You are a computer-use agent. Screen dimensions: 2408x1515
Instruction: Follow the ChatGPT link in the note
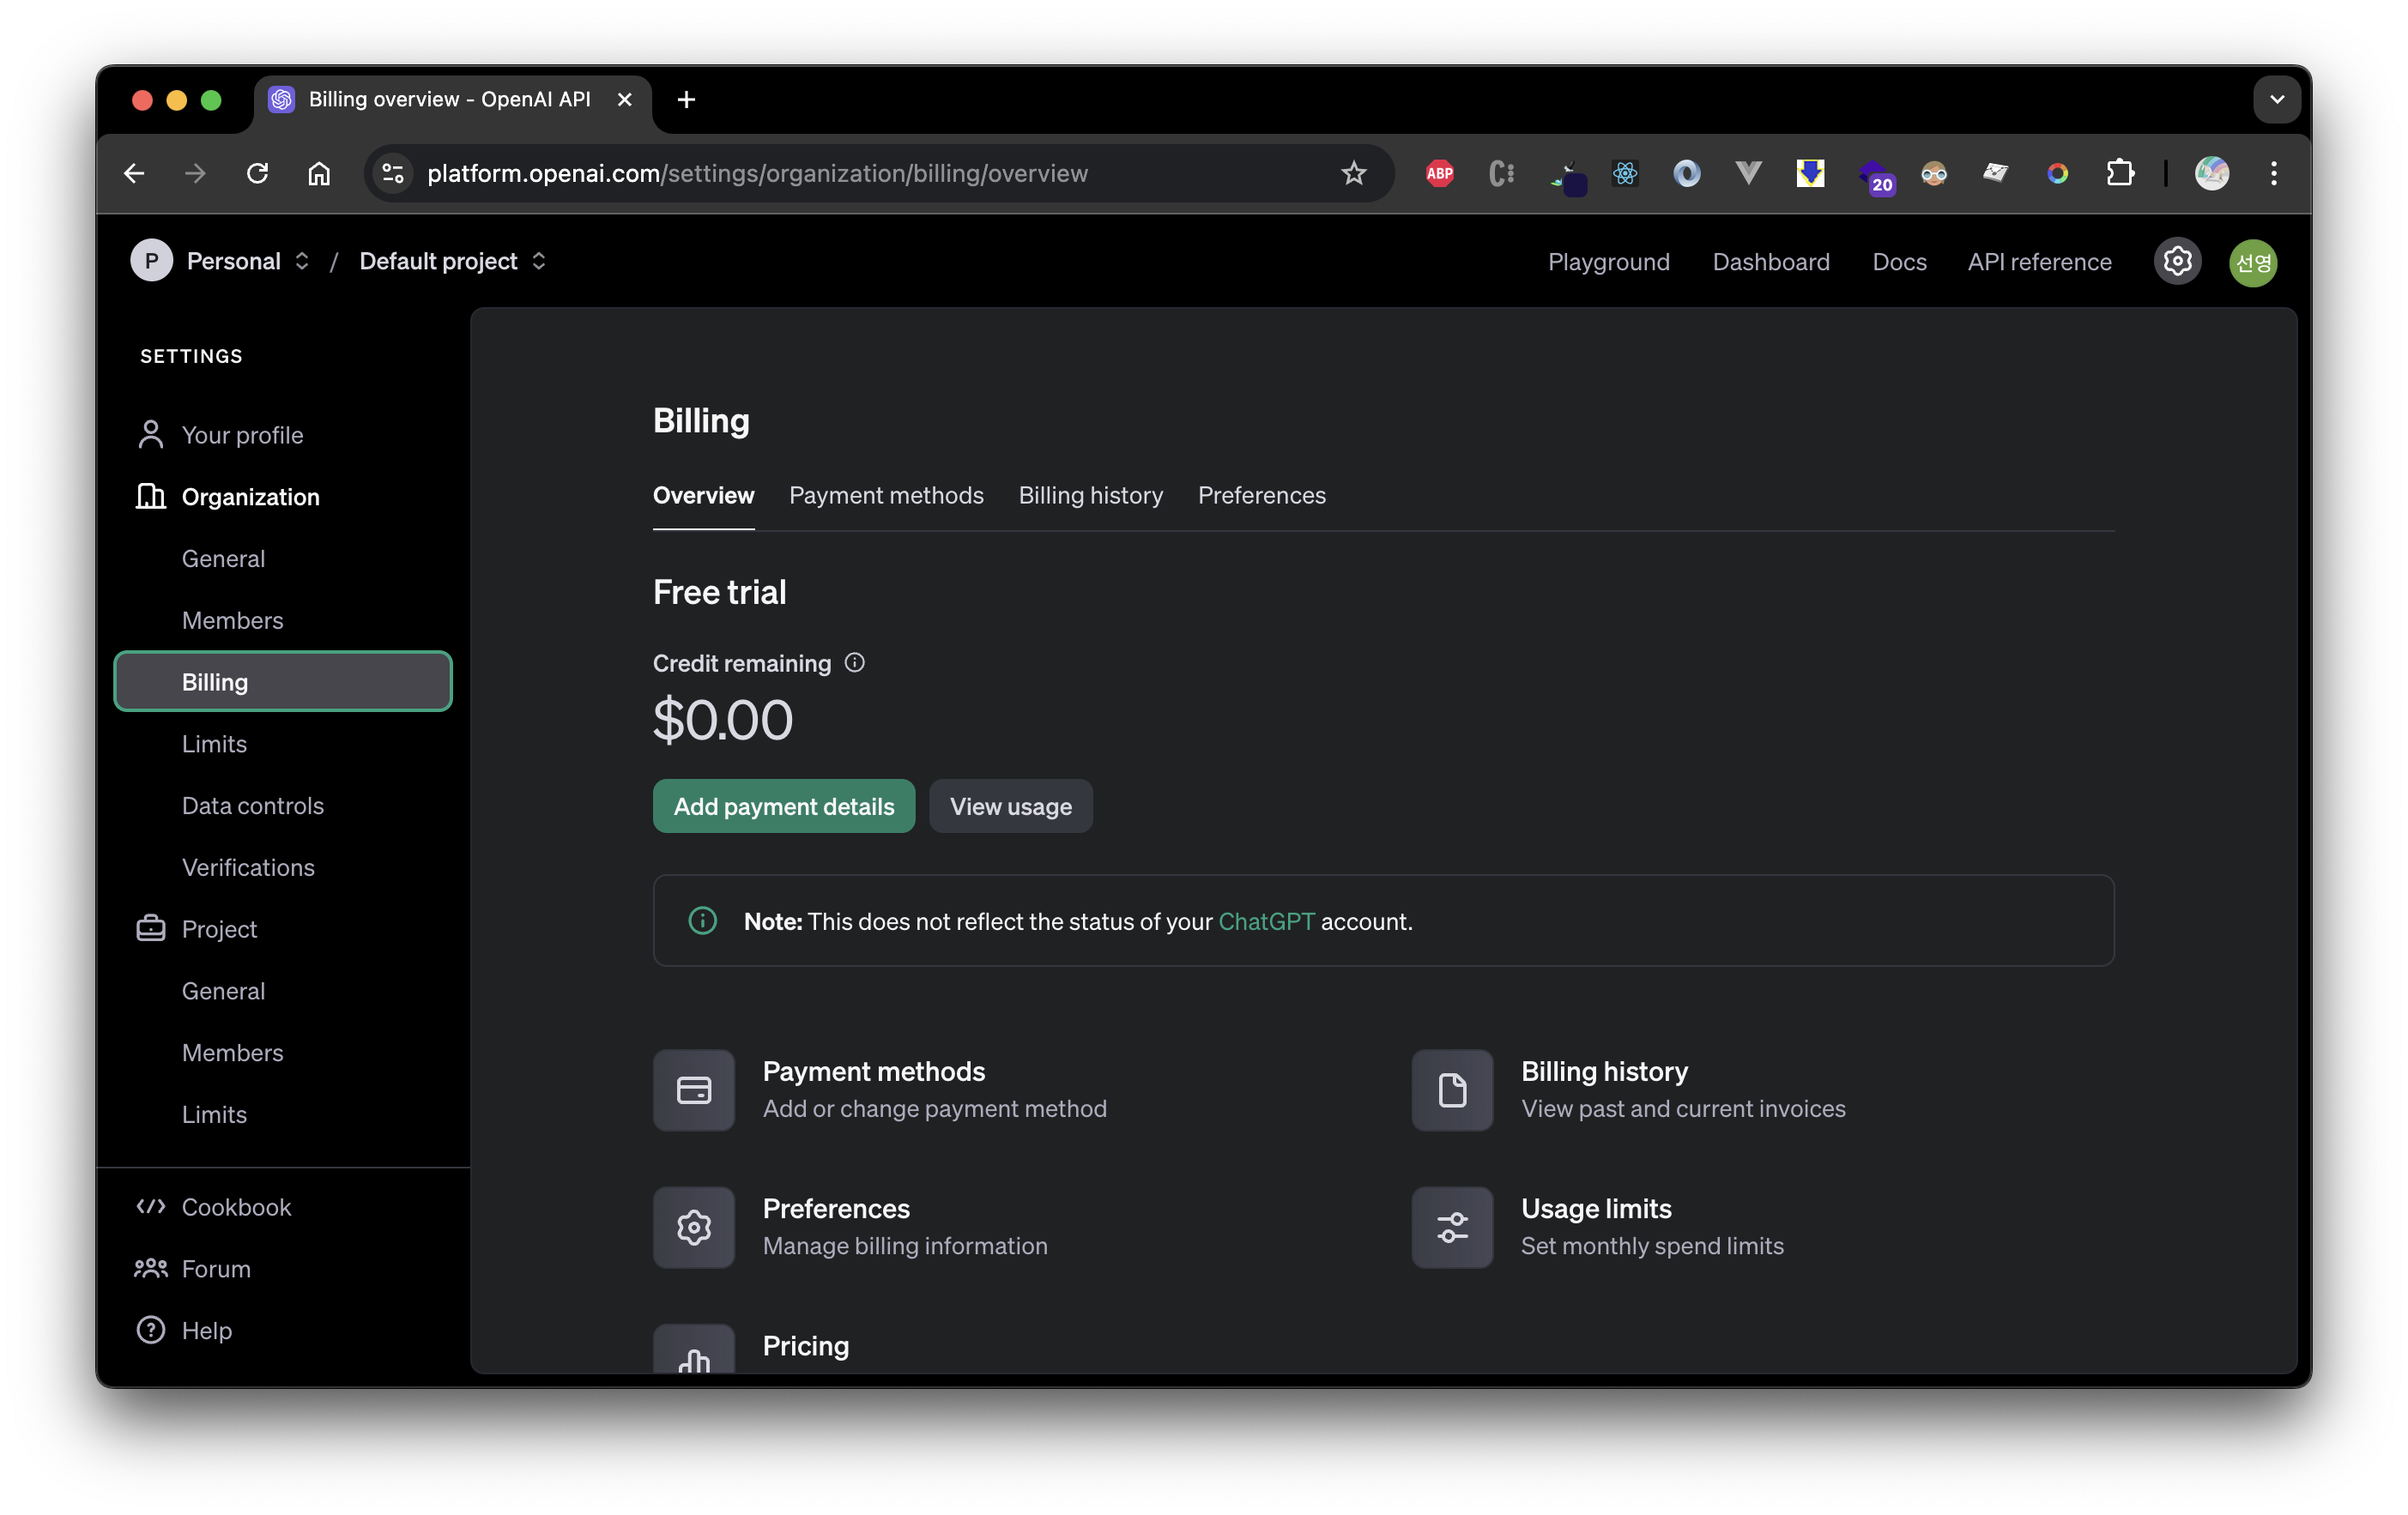(1266, 920)
